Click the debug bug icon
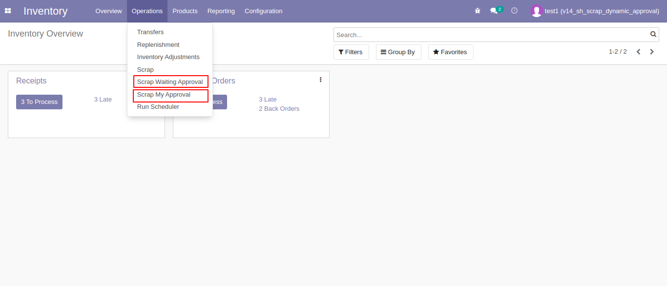The image size is (667, 286). click(478, 11)
